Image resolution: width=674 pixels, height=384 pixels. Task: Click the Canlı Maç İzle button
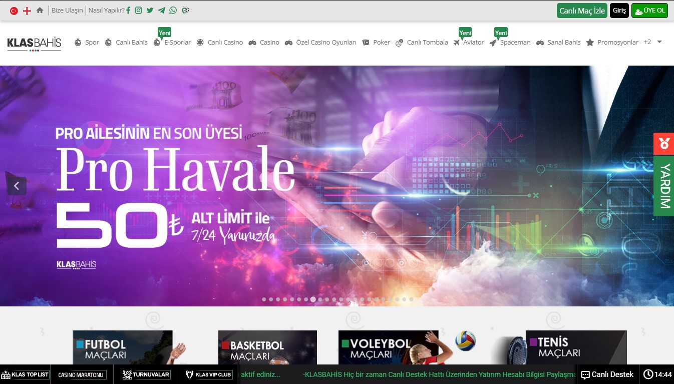point(582,11)
